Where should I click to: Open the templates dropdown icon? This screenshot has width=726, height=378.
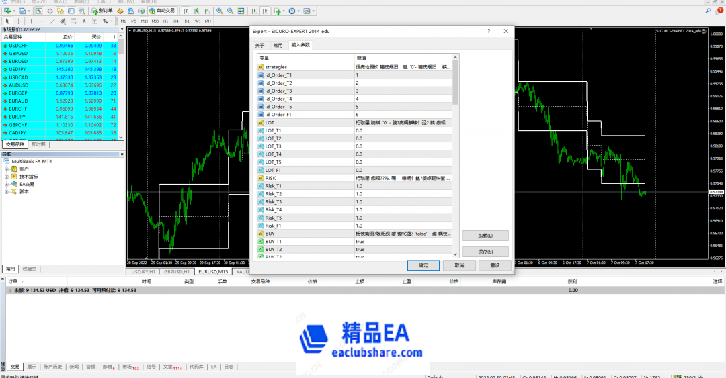[x=308, y=11]
